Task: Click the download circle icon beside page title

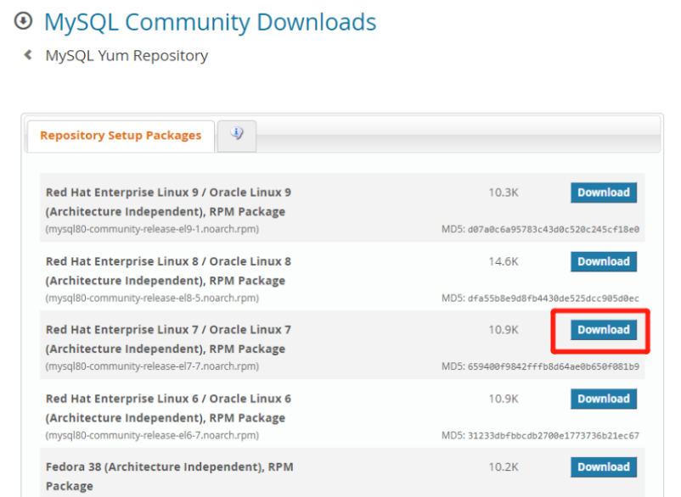Action: tap(23, 21)
